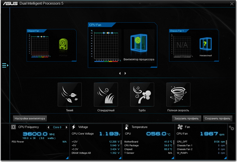Click the T Sensor row

(148, 153)
